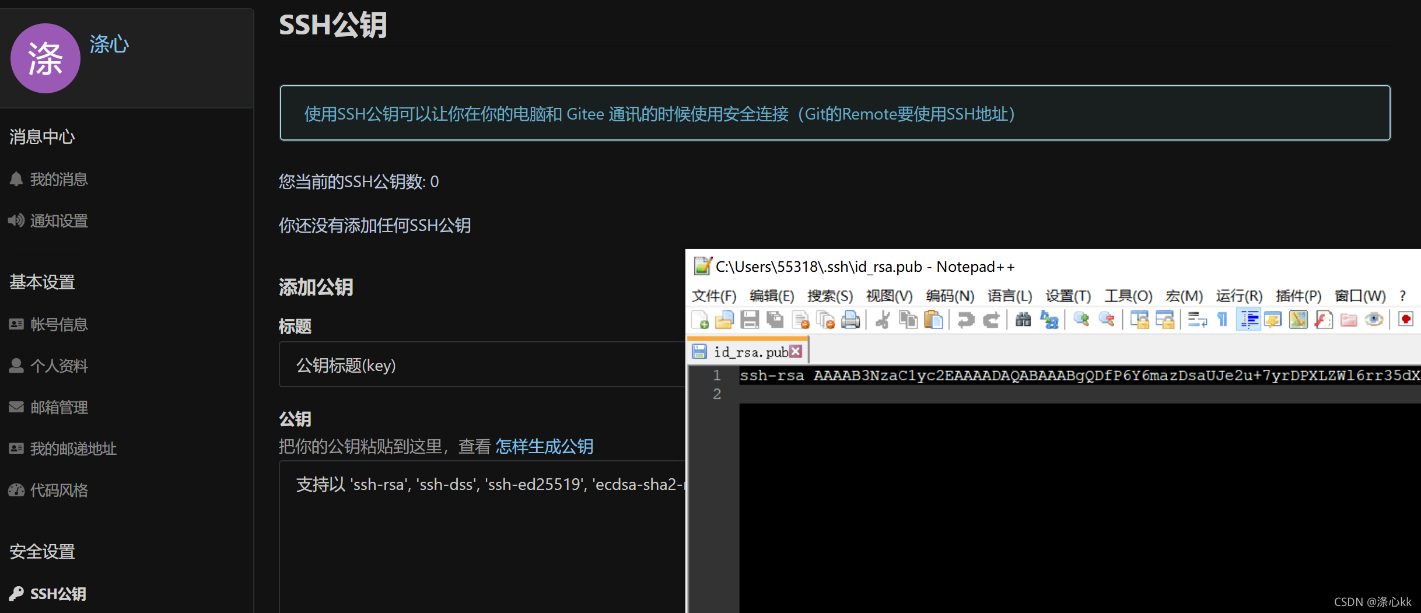Click the Cut scissors icon in Notepad++
This screenshot has width=1421, height=613.
[883, 320]
